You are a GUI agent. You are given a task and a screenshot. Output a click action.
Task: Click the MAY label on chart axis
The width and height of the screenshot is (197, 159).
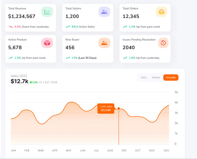point(68,151)
